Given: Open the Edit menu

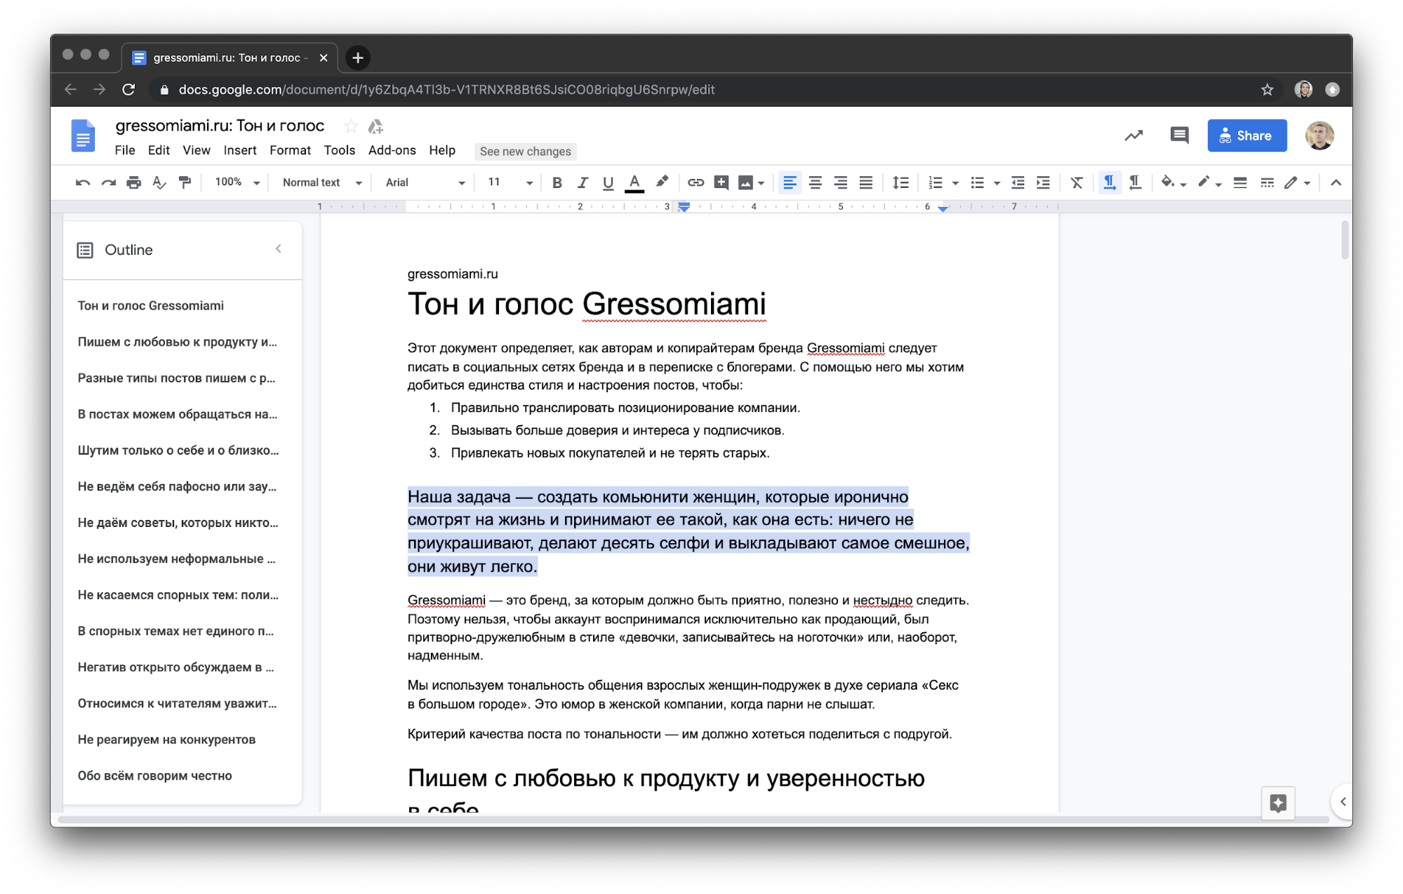Looking at the screenshot, I should tap(159, 150).
